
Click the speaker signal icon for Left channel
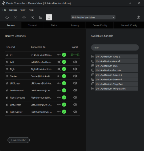(x=75, y=62)
